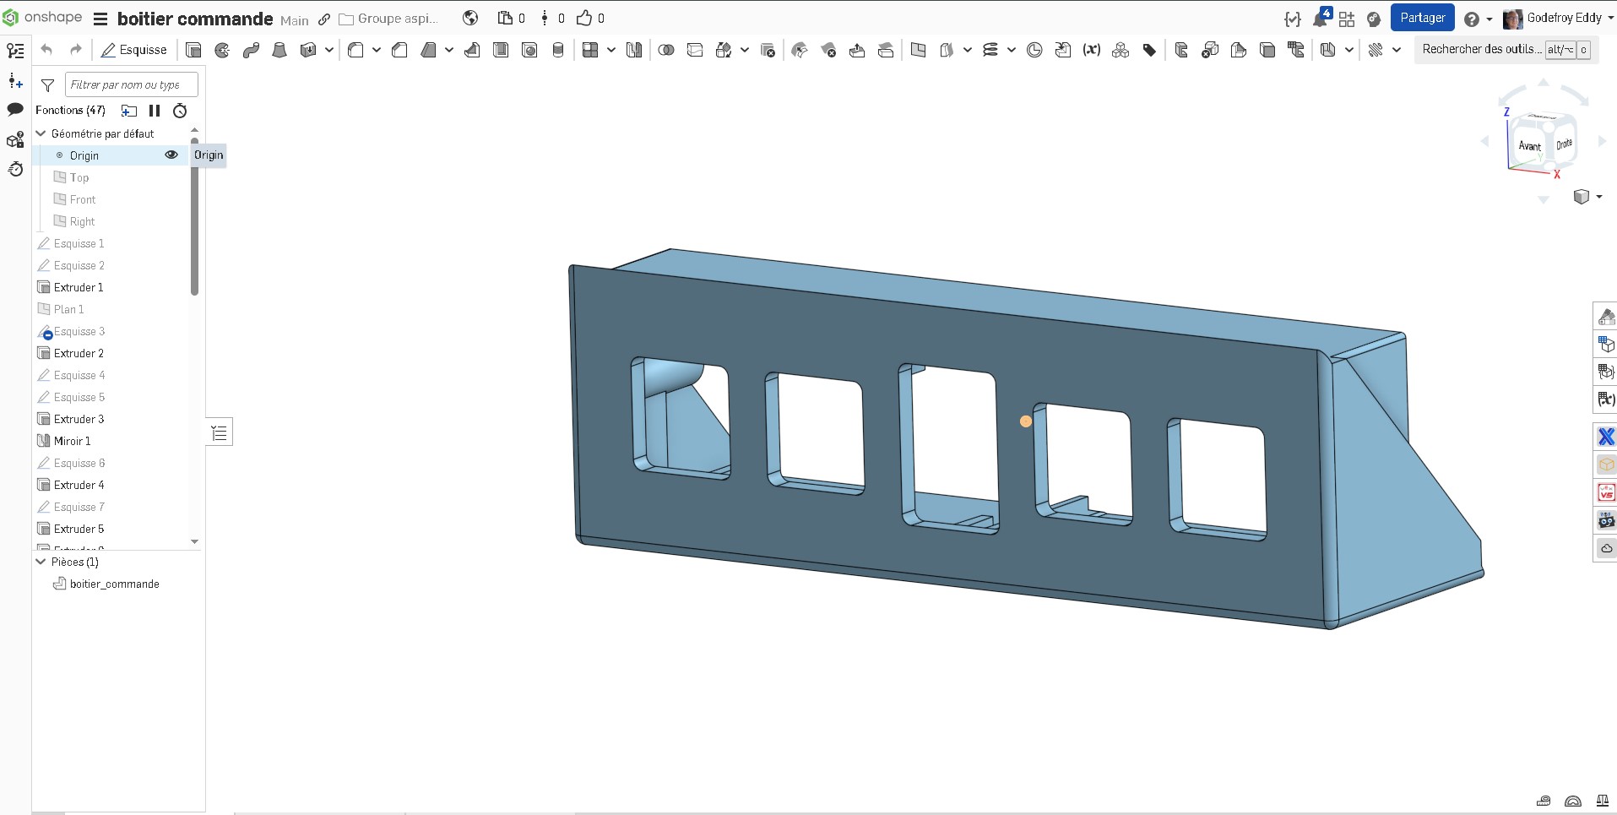Click the feature list scrollbar down arrow
The height and width of the screenshot is (815, 1617).
(194, 541)
